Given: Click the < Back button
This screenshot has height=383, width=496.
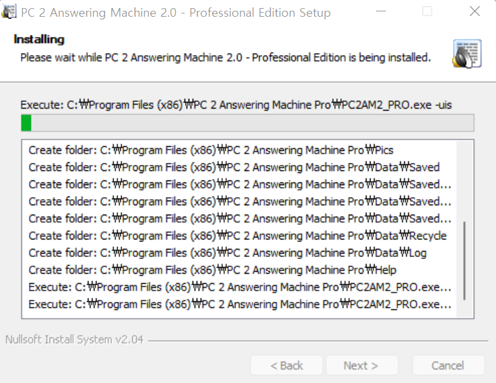Looking at the screenshot, I should point(287,366).
